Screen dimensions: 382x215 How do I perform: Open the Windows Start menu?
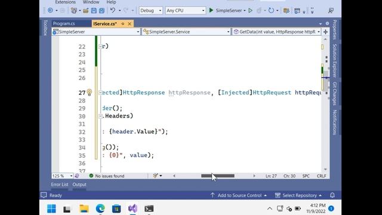click(51, 208)
